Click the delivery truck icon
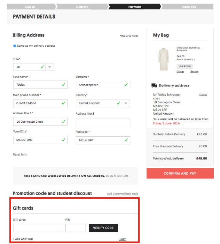Screen dimensions: 220x244 [x=154, y=85]
